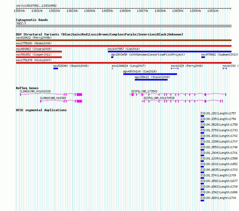This screenshot has height=211, width=239.
Task: Click blue nsv528340 Shaikh2009 marker
Action: pos(56,68)
